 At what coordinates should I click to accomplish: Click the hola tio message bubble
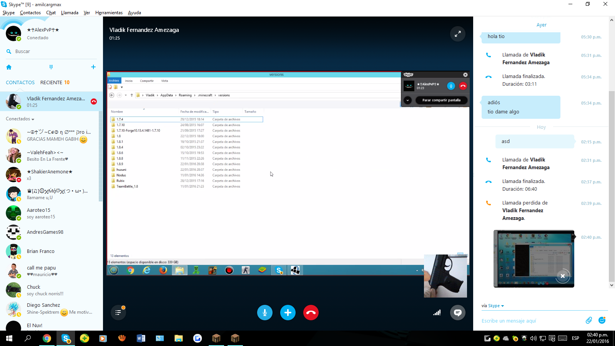tap(520, 37)
